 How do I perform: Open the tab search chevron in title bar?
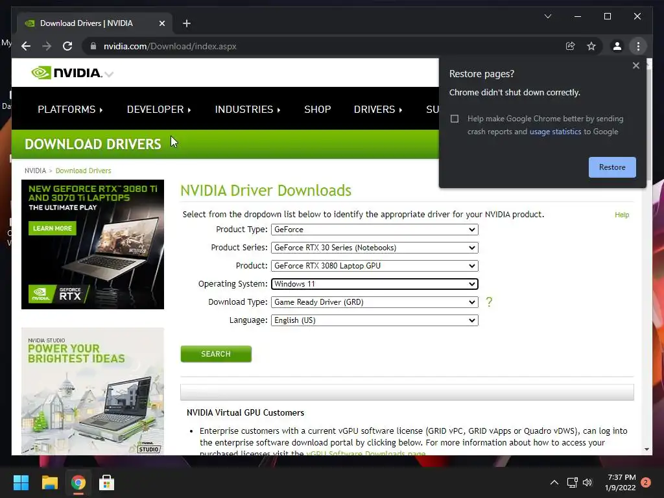tap(548, 16)
